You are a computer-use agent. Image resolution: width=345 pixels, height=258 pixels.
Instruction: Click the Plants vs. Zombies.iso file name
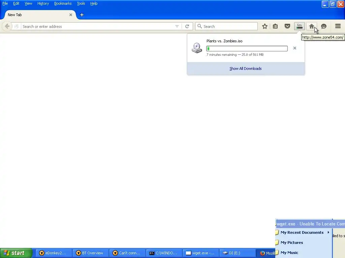click(x=224, y=41)
